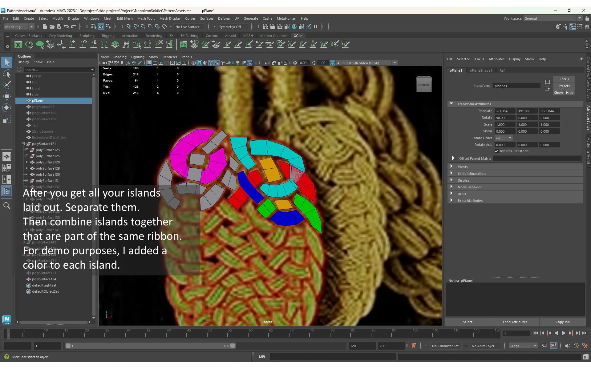Enable snap to grids on the status line

click(129, 27)
